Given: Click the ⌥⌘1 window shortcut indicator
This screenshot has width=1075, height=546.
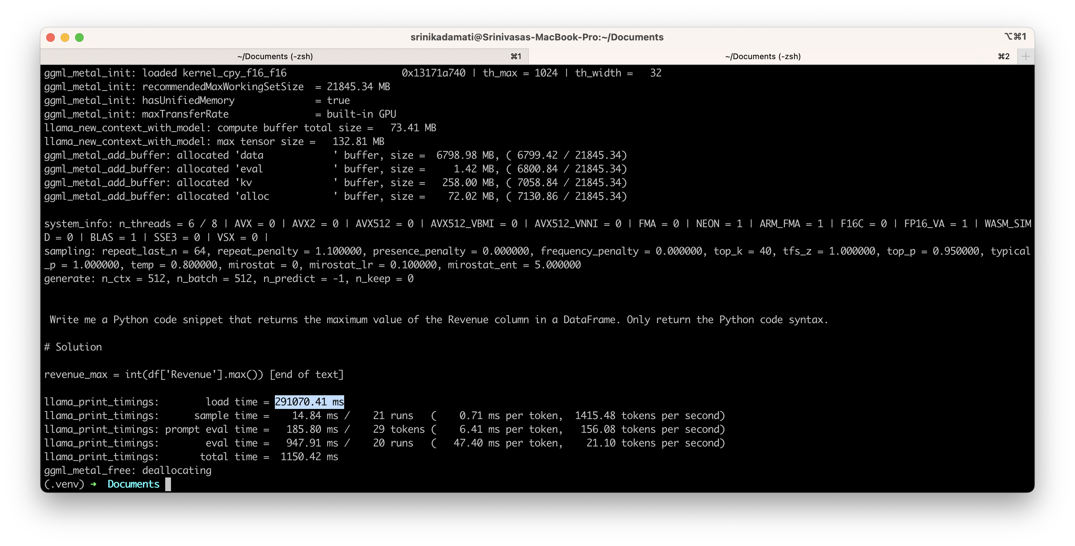Looking at the screenshot, I should [x=1015, y=37].
